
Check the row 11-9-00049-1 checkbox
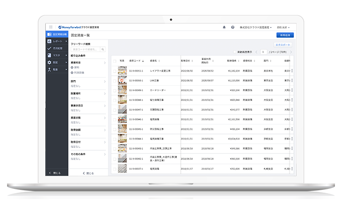click(x=114, y=90)
